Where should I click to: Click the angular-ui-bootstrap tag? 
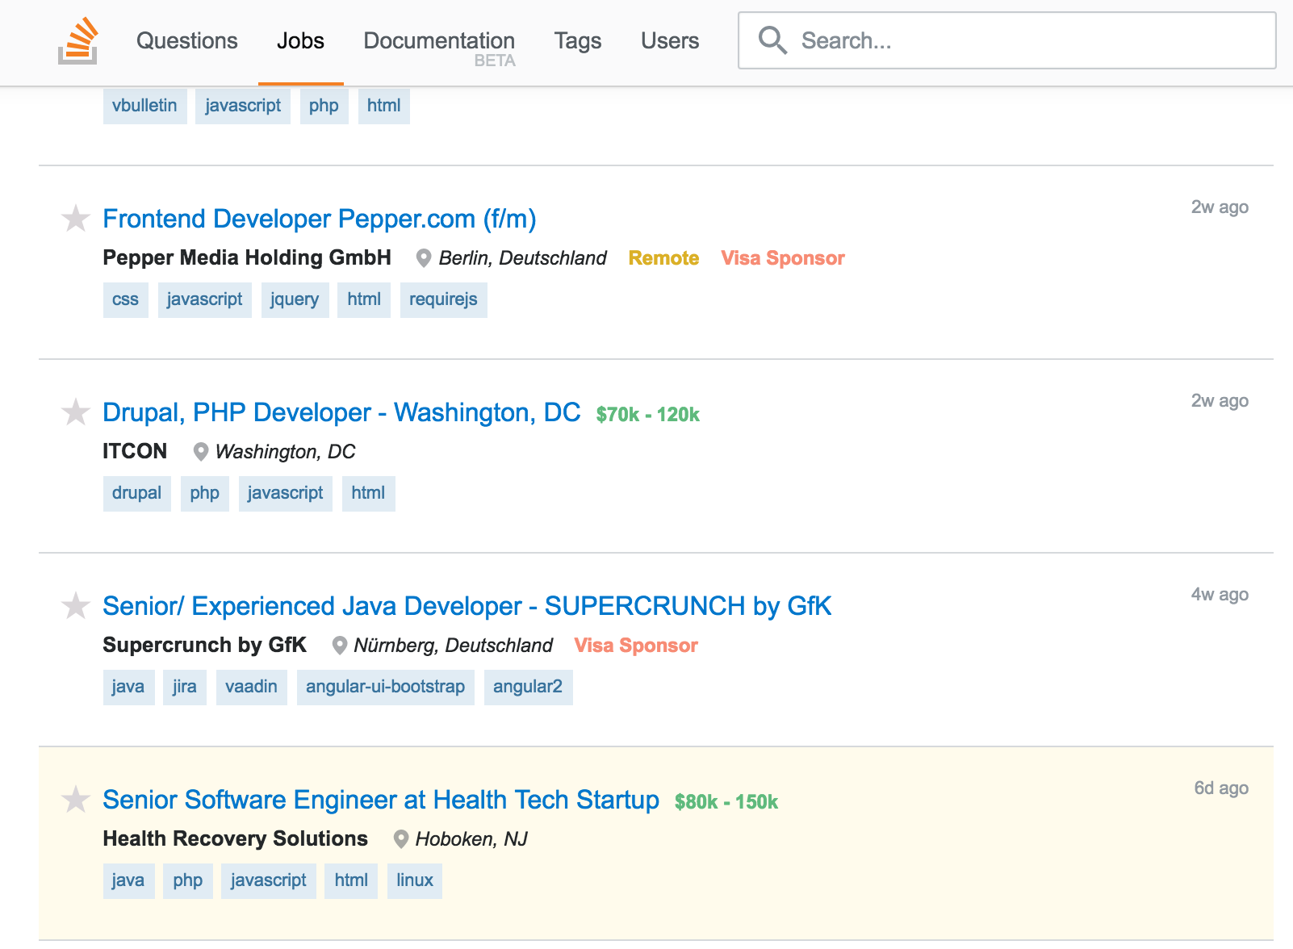click(385, 687)
